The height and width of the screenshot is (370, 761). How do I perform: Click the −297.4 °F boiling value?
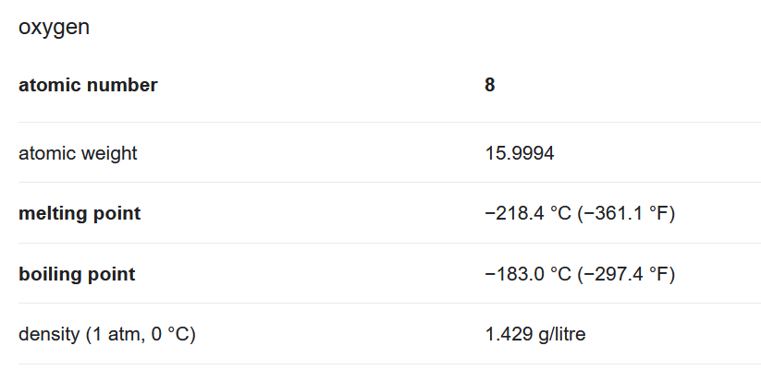click(x=627, y=274)
